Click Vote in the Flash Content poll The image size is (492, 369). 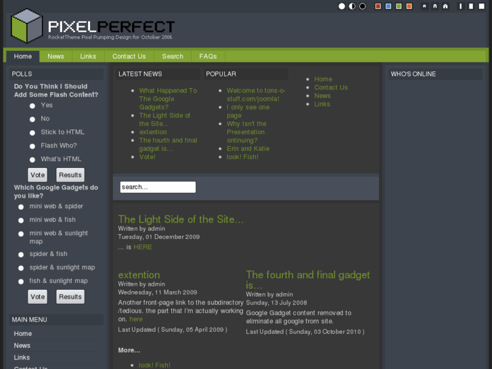click(x=38, y=175)
